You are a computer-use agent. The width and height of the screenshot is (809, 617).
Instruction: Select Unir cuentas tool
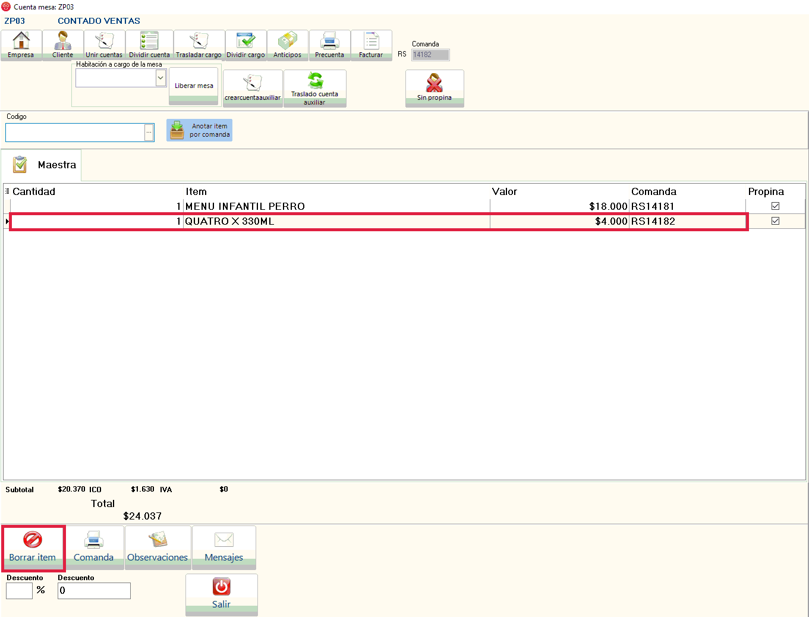coord(104,45)
